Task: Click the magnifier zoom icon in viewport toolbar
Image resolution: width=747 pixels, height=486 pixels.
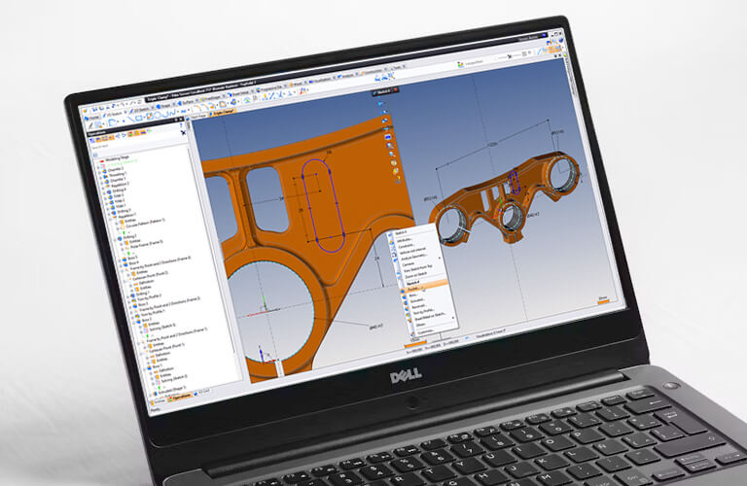Action: click(x=391, y=146)
